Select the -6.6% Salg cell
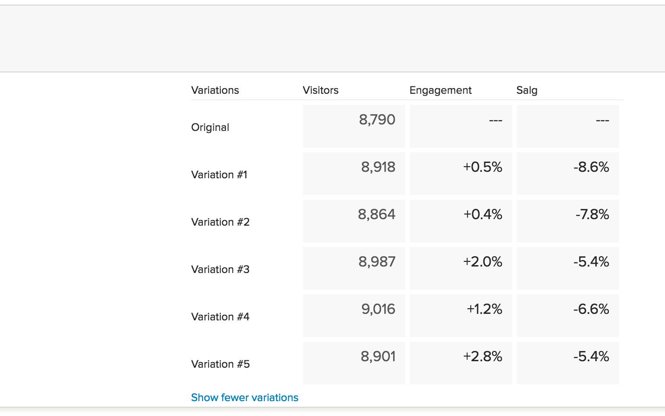 tap(567, 316)
